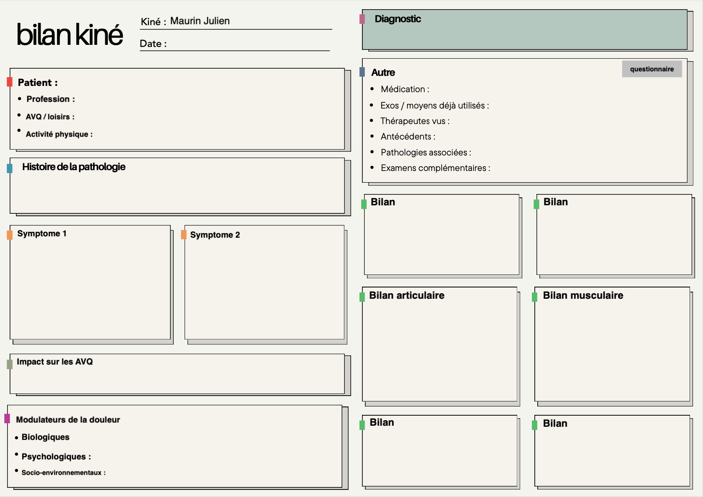Image resolution: width=703 pixels, height=497 pixels.
Task: Click the orange marker beside Symptome 1
Action: 10,235
